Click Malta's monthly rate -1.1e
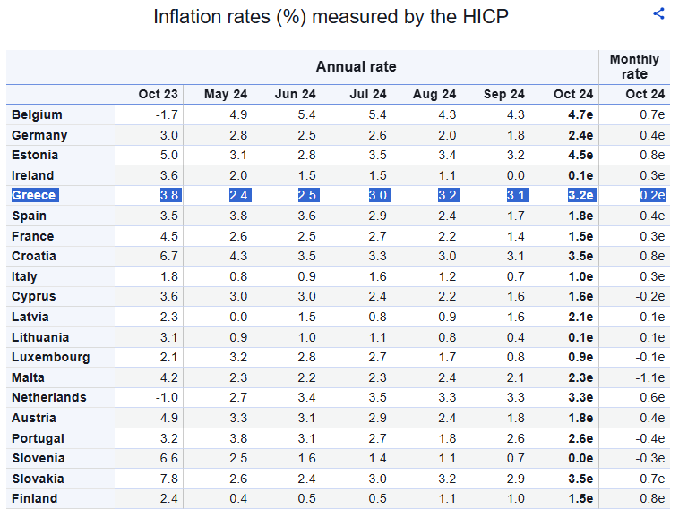679x517 pixels. [x=649, y=377]
